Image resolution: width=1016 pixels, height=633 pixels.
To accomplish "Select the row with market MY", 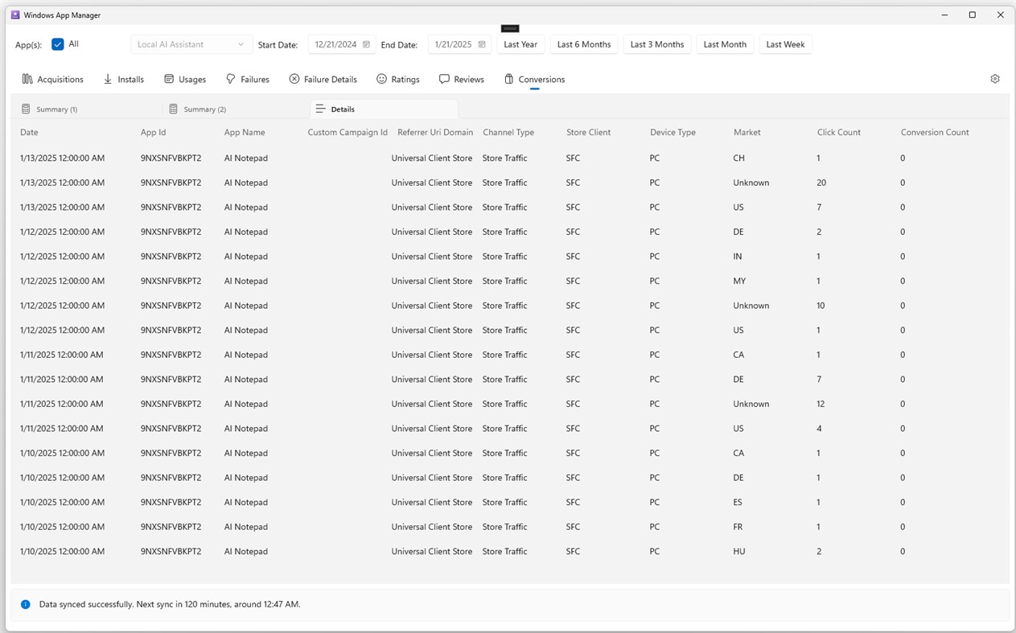I will [509, 282].
